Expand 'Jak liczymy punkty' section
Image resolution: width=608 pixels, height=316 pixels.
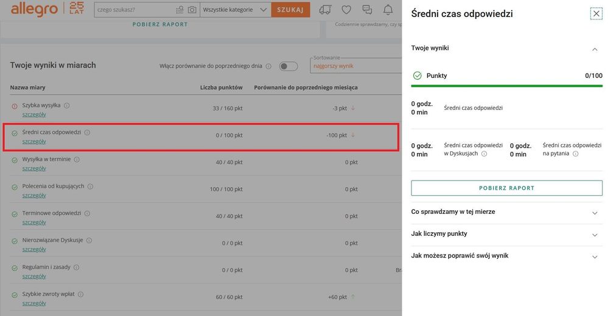click(595, 235)
